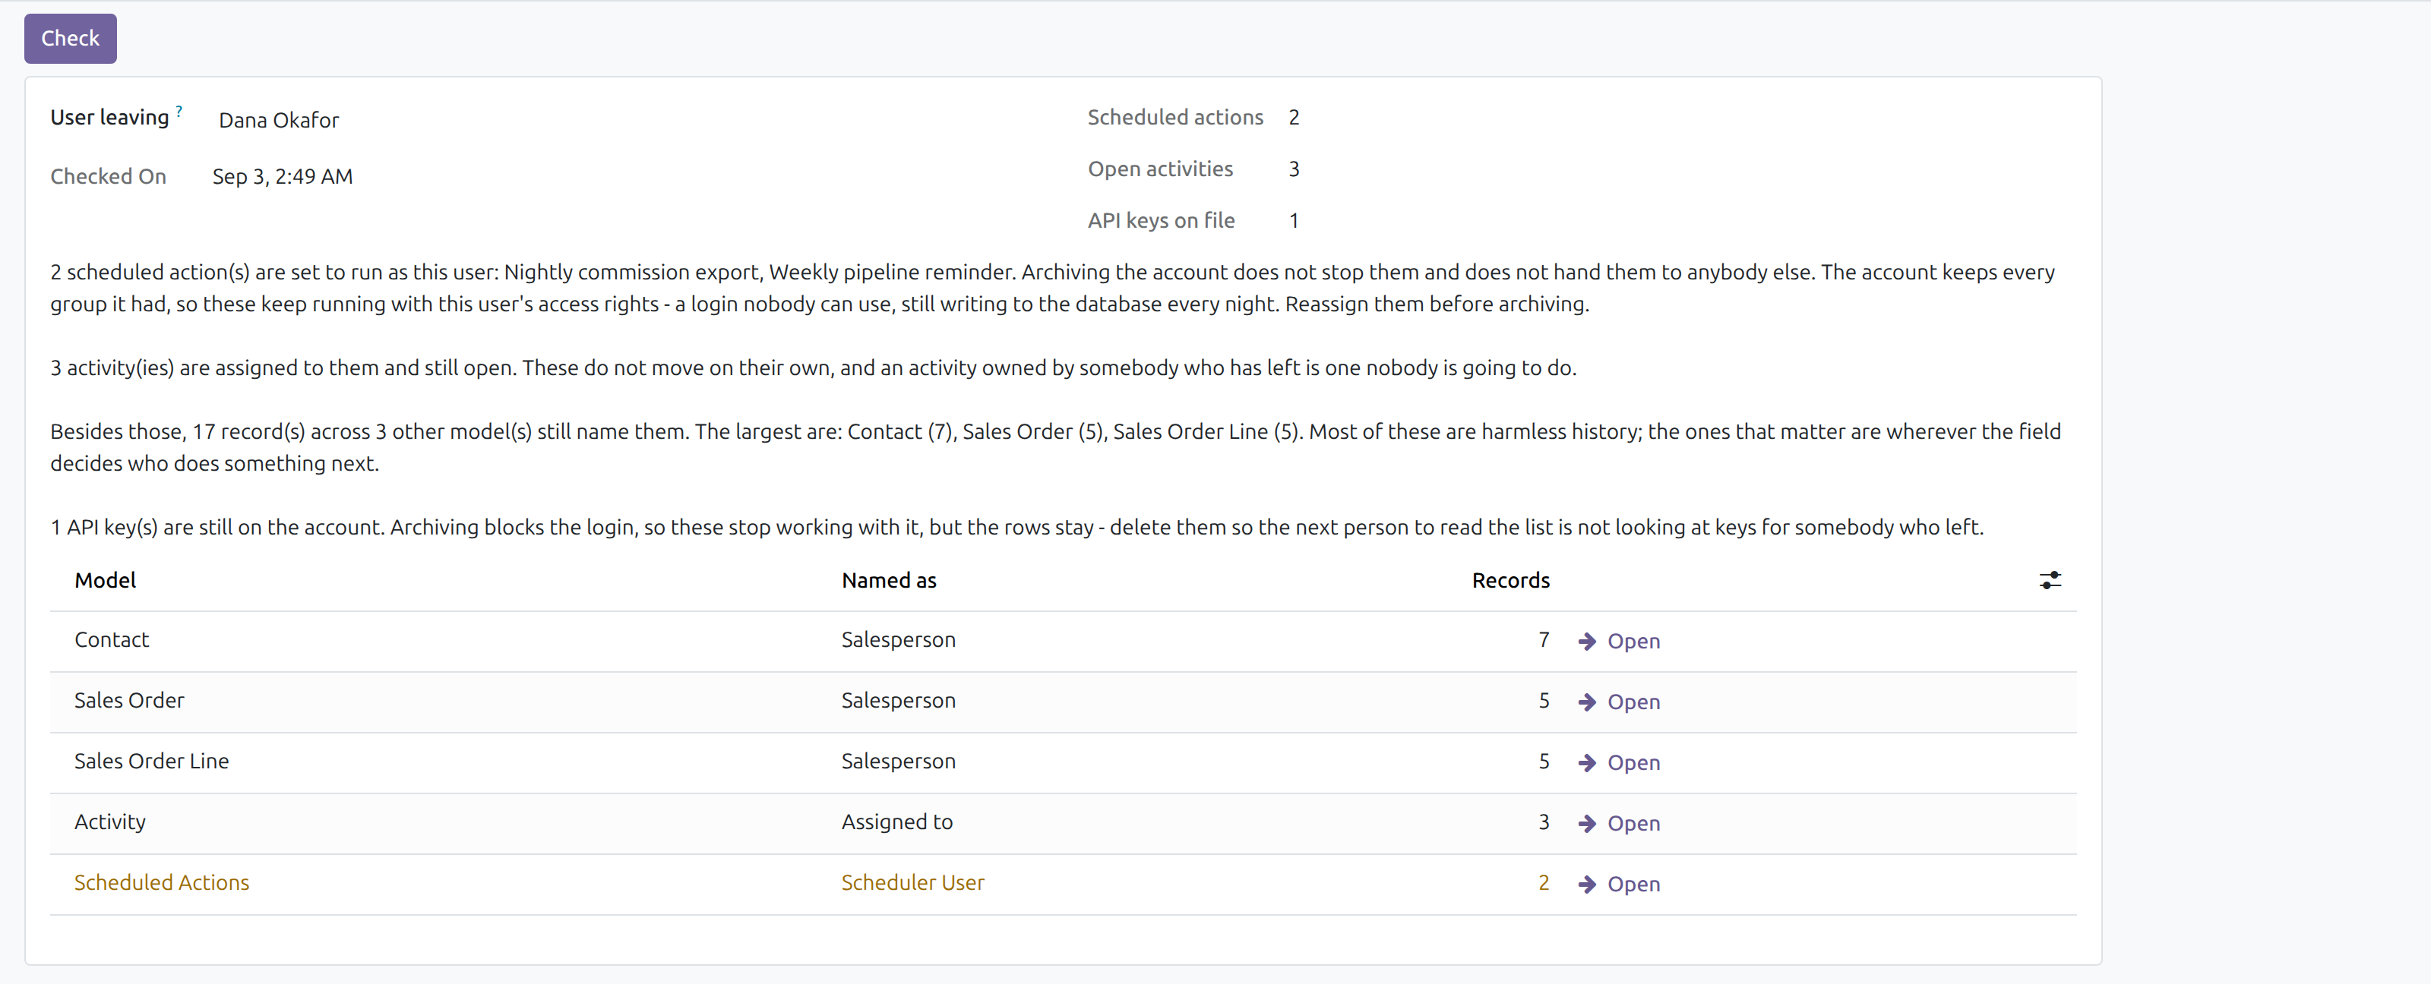Click the record count 7 in Contact row
The image size is (2431, 984).
[x=1544, y=639]
